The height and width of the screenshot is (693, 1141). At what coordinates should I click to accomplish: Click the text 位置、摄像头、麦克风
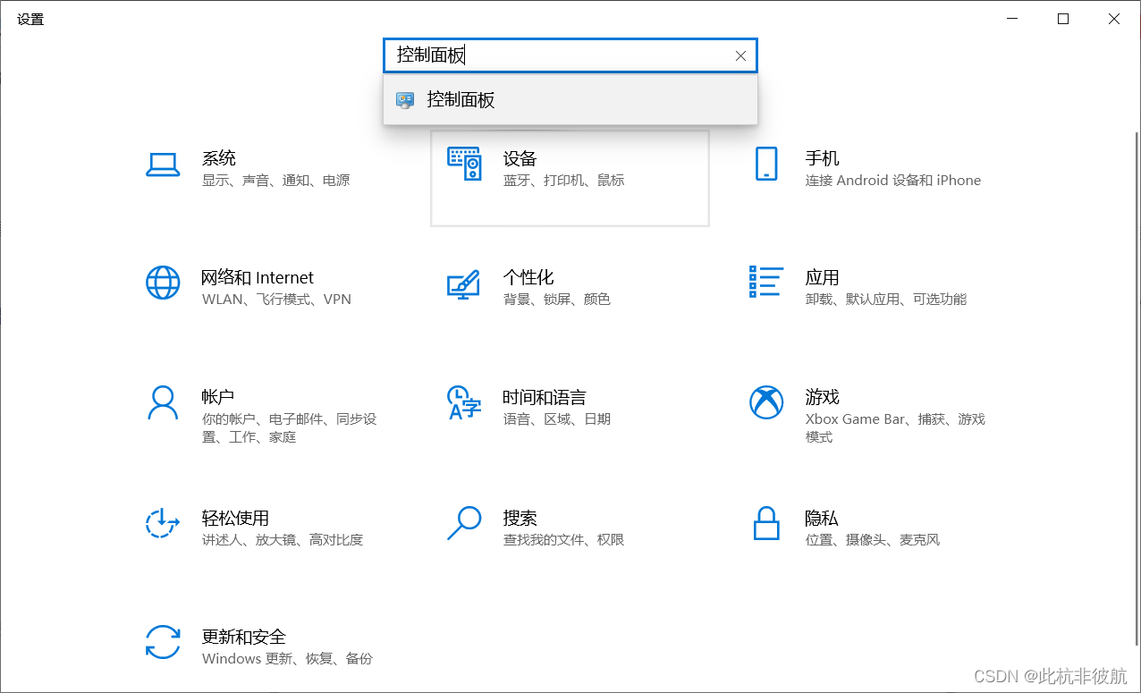[873, 540]
